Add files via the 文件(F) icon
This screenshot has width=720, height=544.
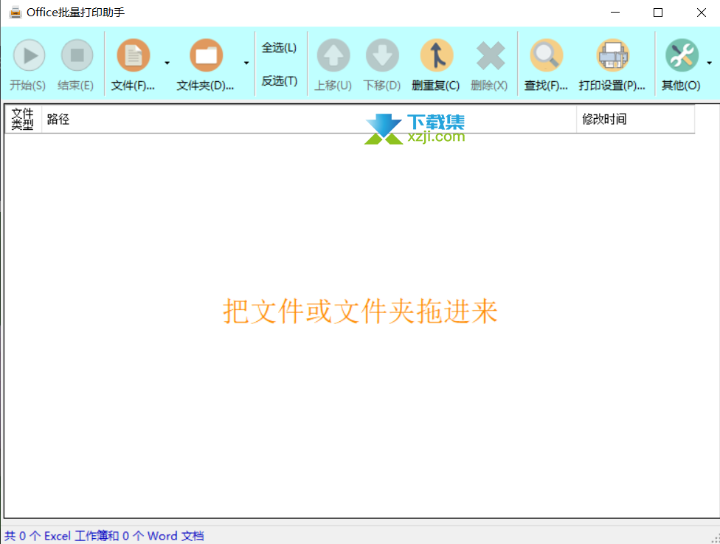pyautogui.click(x=134, y=55)
